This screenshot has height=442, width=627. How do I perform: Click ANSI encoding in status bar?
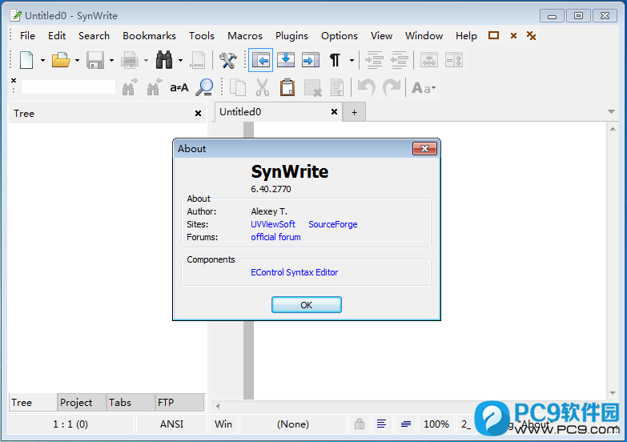point(172,424)
